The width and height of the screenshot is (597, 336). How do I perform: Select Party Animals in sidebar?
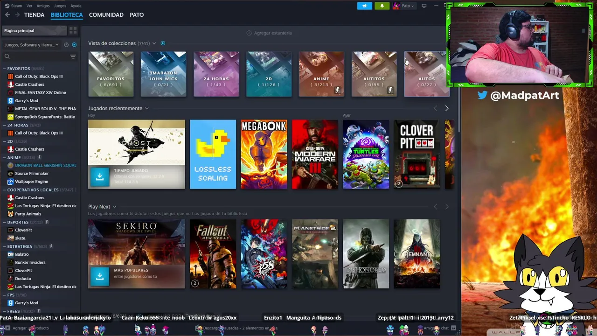click(28, 214)
